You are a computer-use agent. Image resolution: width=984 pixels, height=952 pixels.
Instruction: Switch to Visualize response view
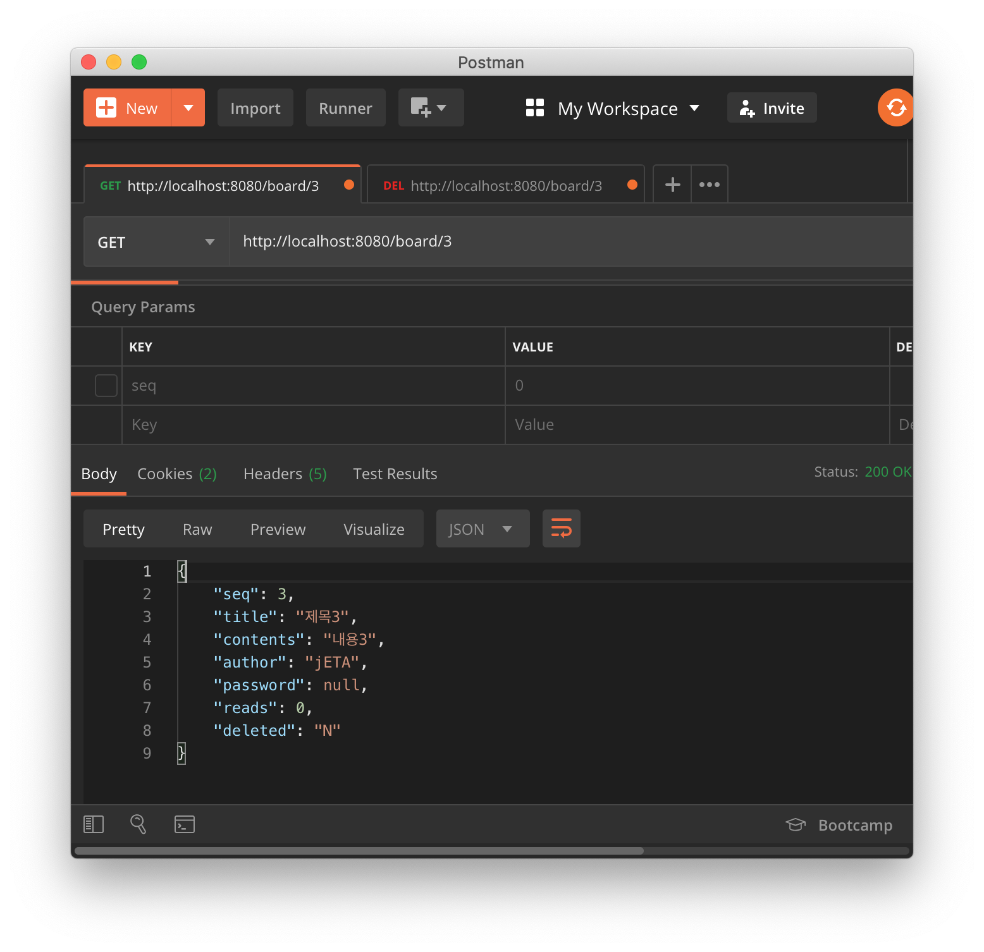tap(374, 529)
